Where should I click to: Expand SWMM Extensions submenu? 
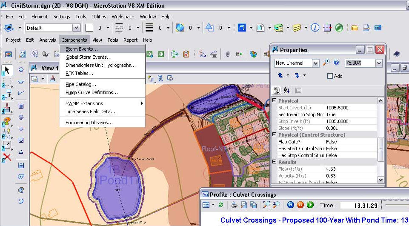[102, 103]
